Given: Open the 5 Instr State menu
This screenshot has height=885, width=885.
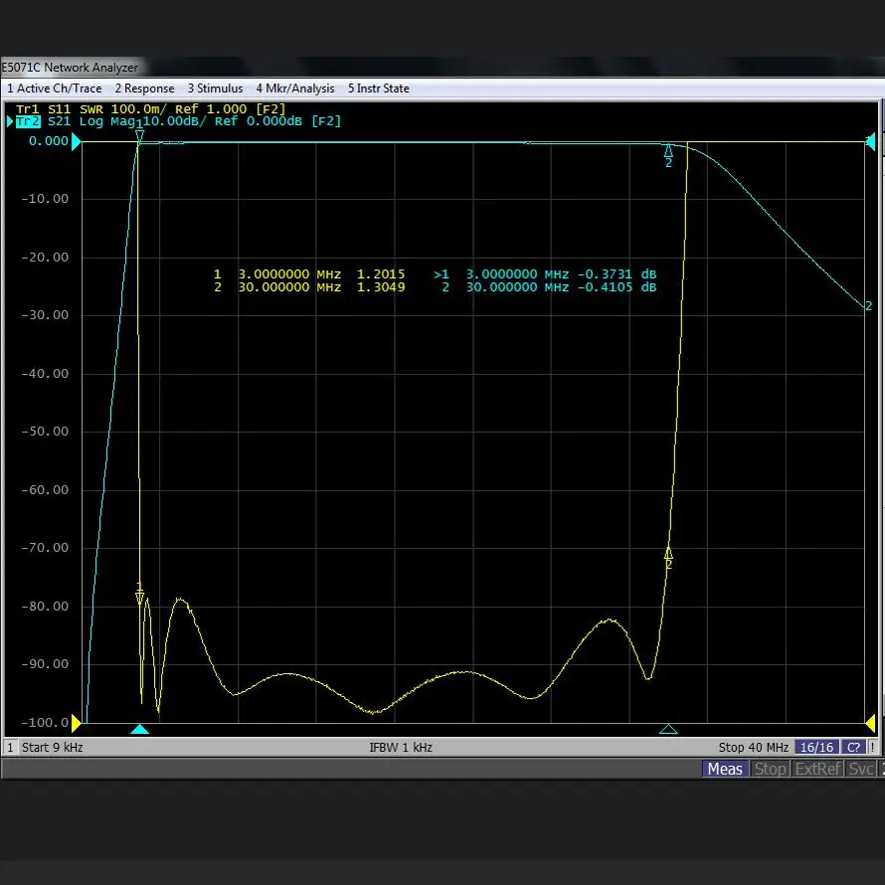Looking at the screenshot, I should click(x=378, y=88).
